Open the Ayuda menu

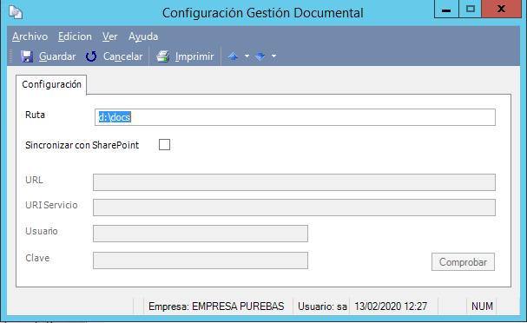tap(143, 36)
